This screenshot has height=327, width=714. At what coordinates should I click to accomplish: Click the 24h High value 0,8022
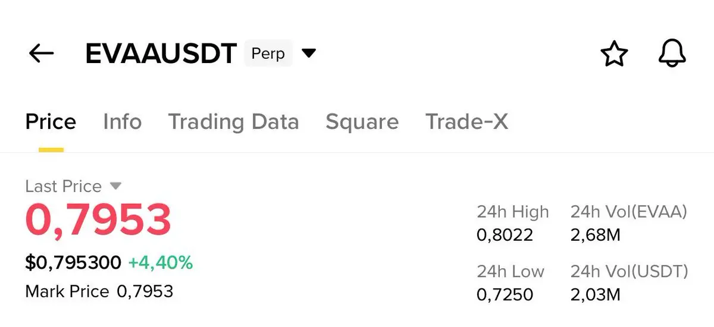point(505,235)
